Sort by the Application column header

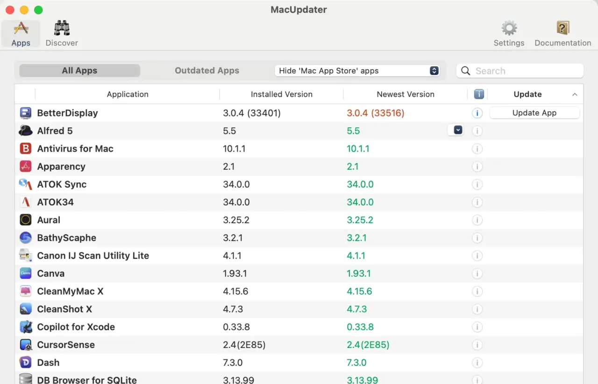128,94
